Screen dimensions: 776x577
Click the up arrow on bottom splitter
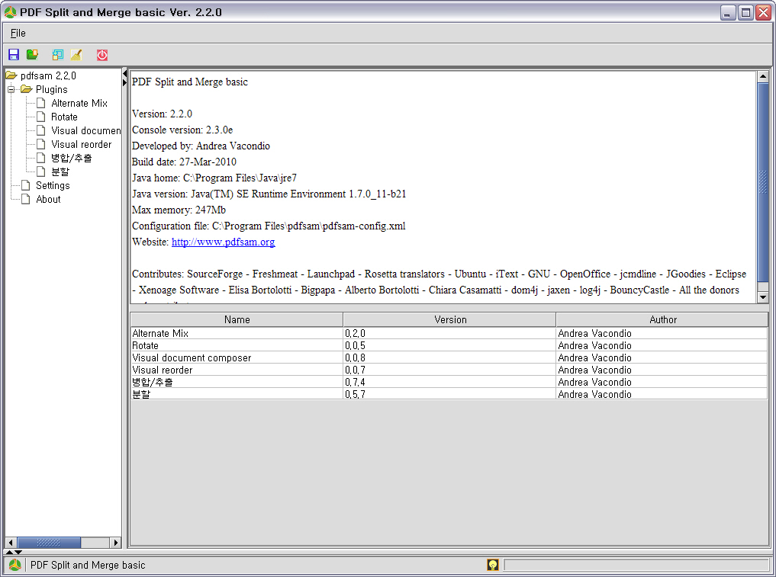coord(9,552)
